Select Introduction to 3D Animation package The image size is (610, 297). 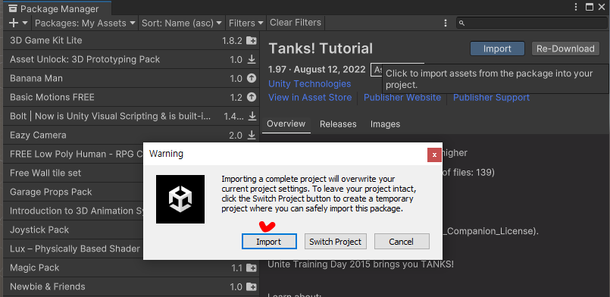[74, 211]
